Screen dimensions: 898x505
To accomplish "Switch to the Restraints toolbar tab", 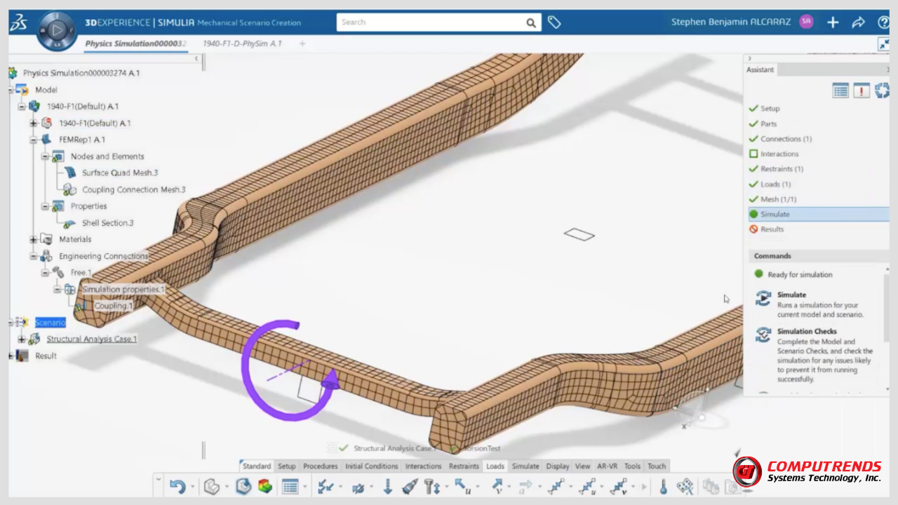I will click(x=463, y=466).
